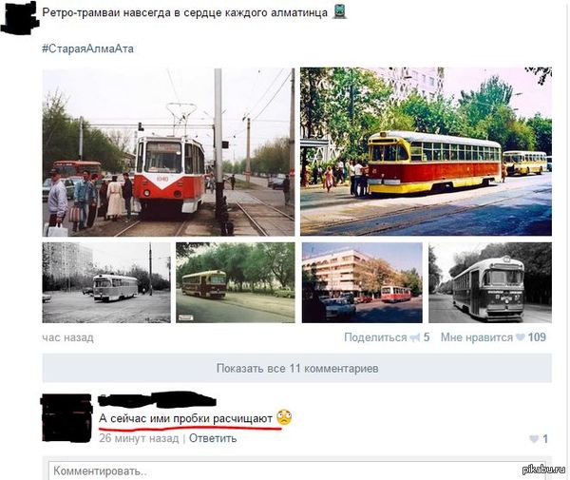Click the Комментировать input field
The height and width of the screenshot is (480, 570).
pyautogui.click(x=300, y=471)
